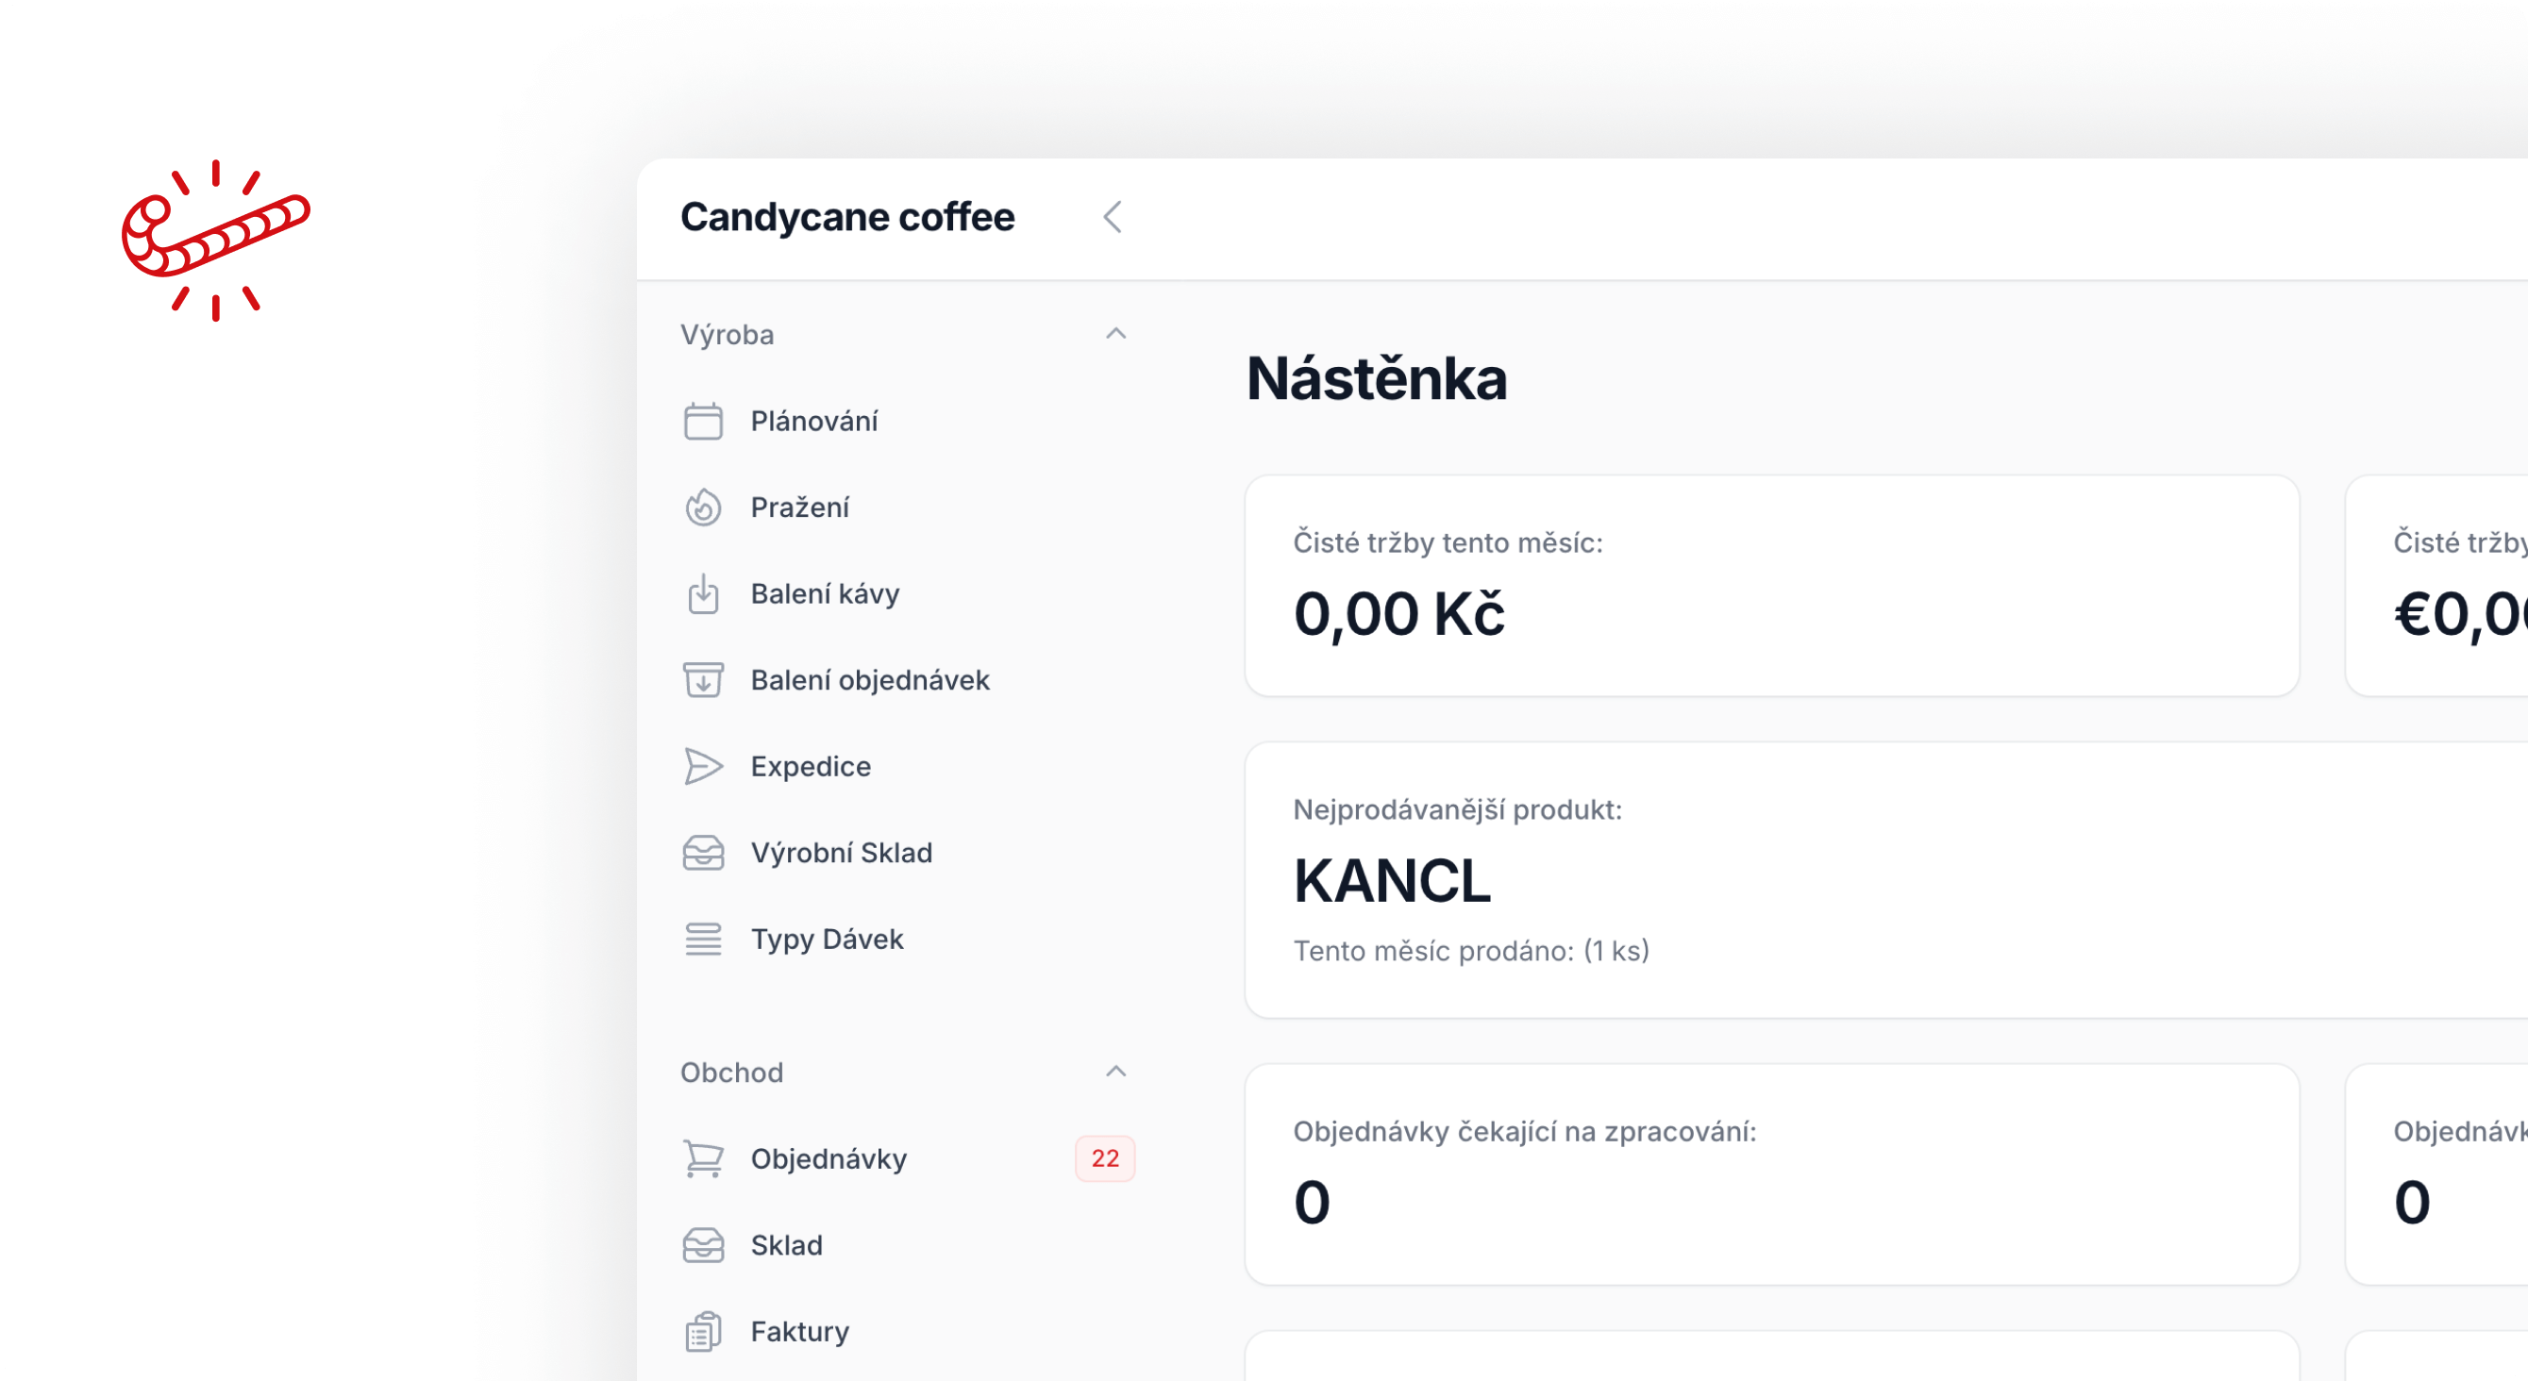Click 'Objednávky čekající na zpracování:' label
The image size is (2528, 1381).
click(1525, 1132)
